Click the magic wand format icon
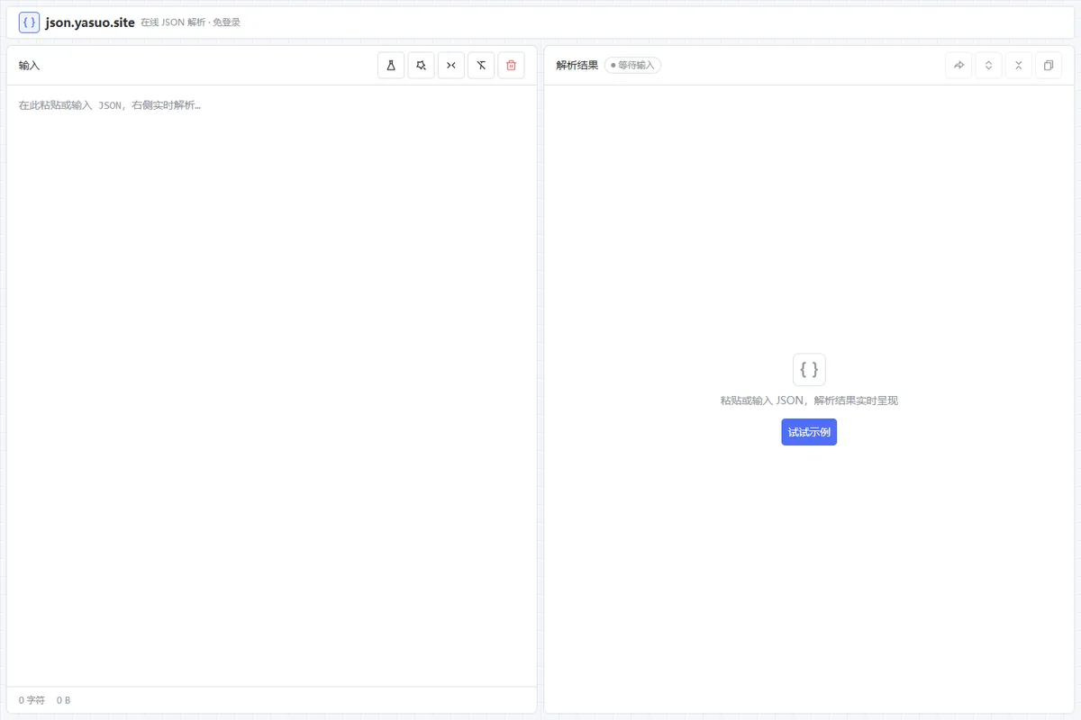 [x=421, y=66]
